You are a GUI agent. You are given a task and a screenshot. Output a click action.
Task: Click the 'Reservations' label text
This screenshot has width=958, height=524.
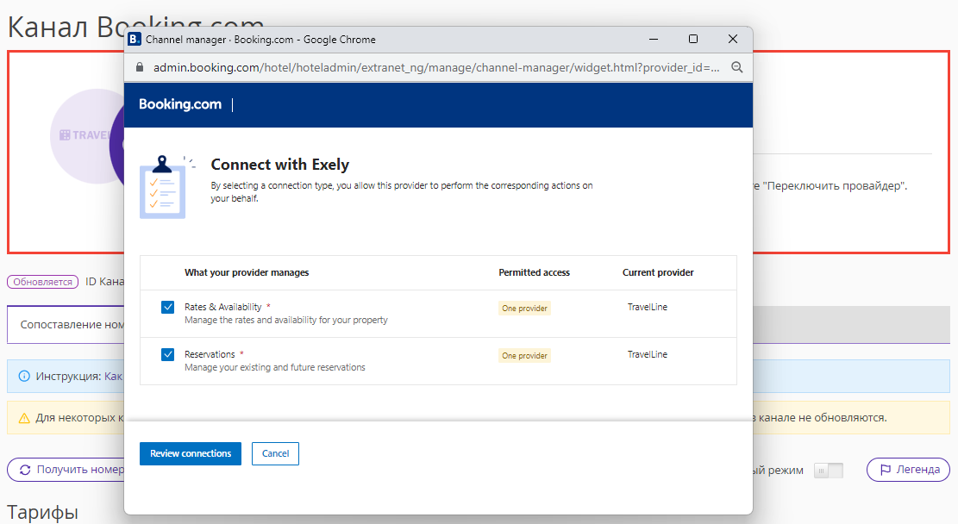tap(210, 355)
